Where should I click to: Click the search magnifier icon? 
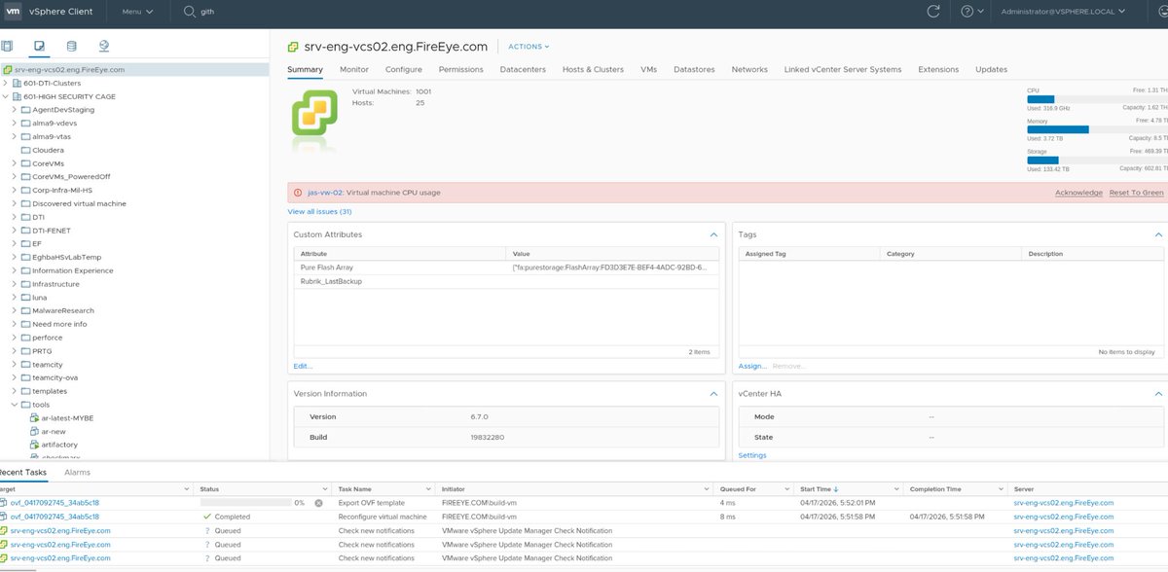coord(189,12)
